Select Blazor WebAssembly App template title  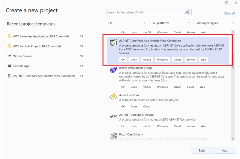(x=136, y=68)
